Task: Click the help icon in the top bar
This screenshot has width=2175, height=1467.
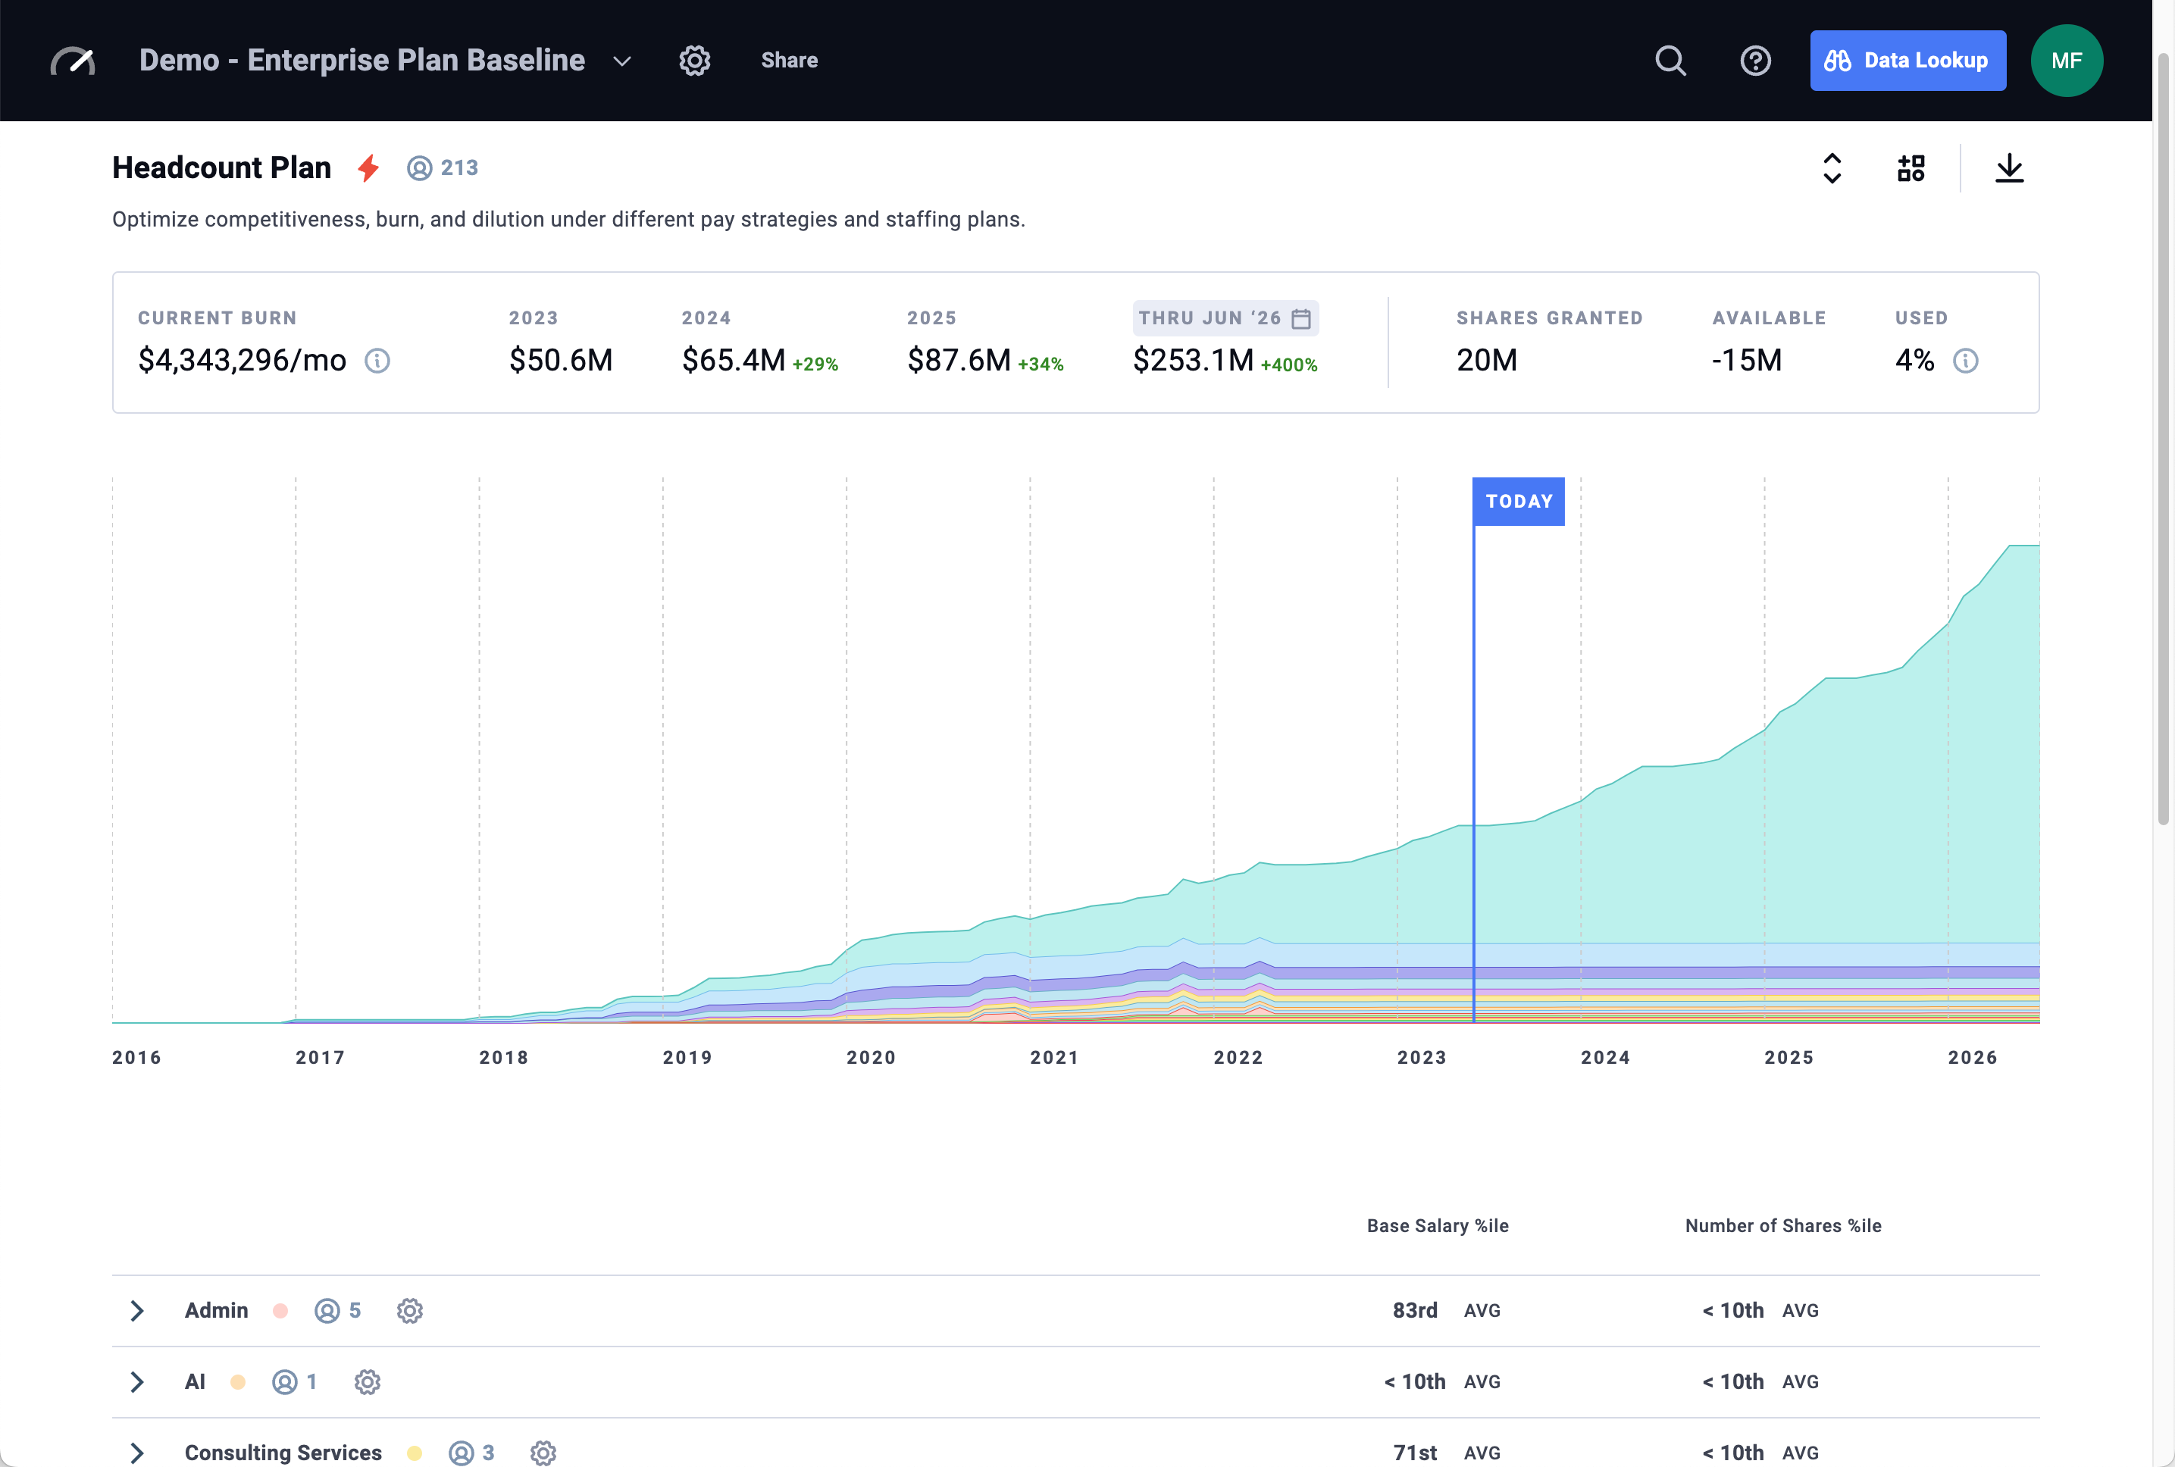Action: pos(1756,60)
